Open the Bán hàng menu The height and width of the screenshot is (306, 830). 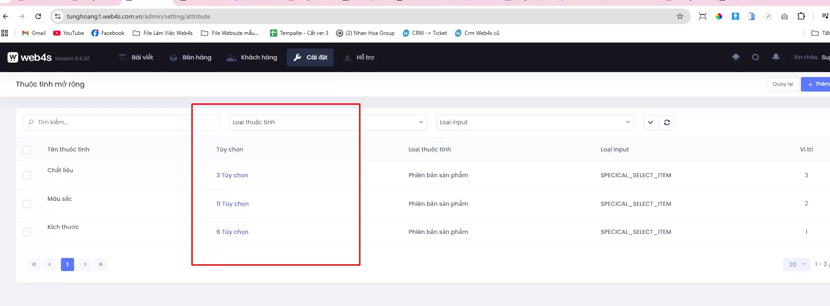click(x=190, y=58)
